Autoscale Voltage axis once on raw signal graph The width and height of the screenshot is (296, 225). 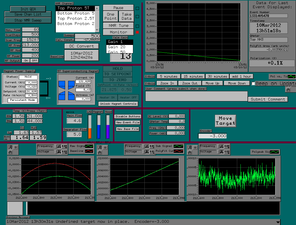click(x=59, y=152)
